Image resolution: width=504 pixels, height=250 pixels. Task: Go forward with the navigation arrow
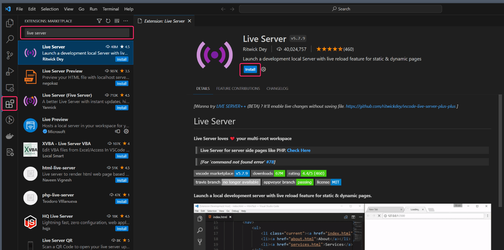tap(232, 9)
